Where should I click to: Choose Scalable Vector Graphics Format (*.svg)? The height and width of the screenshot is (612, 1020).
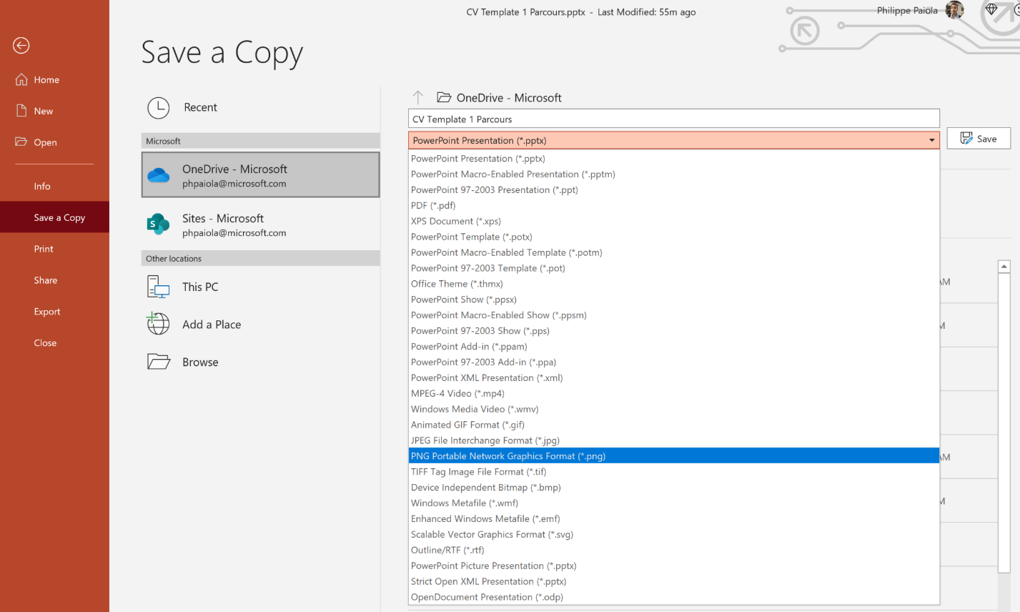(673, 535)
